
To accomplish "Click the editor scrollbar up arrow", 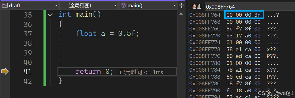I will coord(181,14).
